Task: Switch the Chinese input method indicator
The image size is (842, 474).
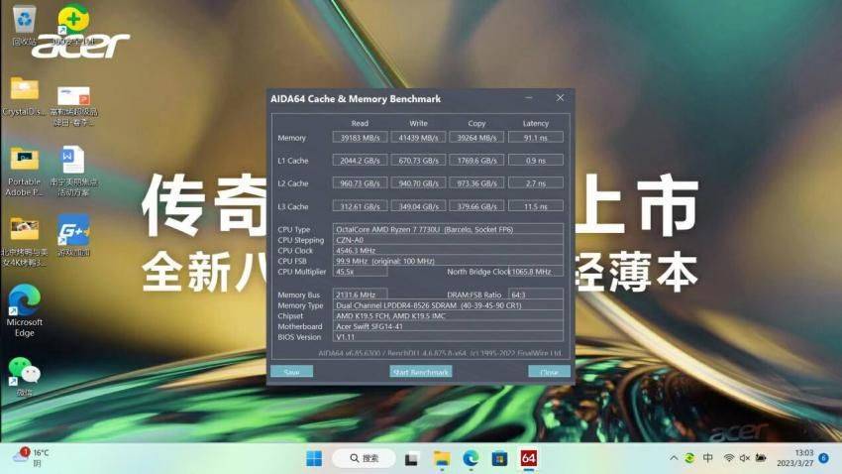Action: [x=708, y=458]
